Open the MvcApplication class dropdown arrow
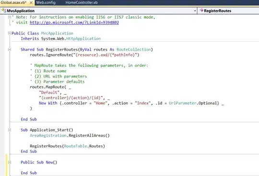The width and height of the screenshot is (259, 176). (x=195, y=11)
